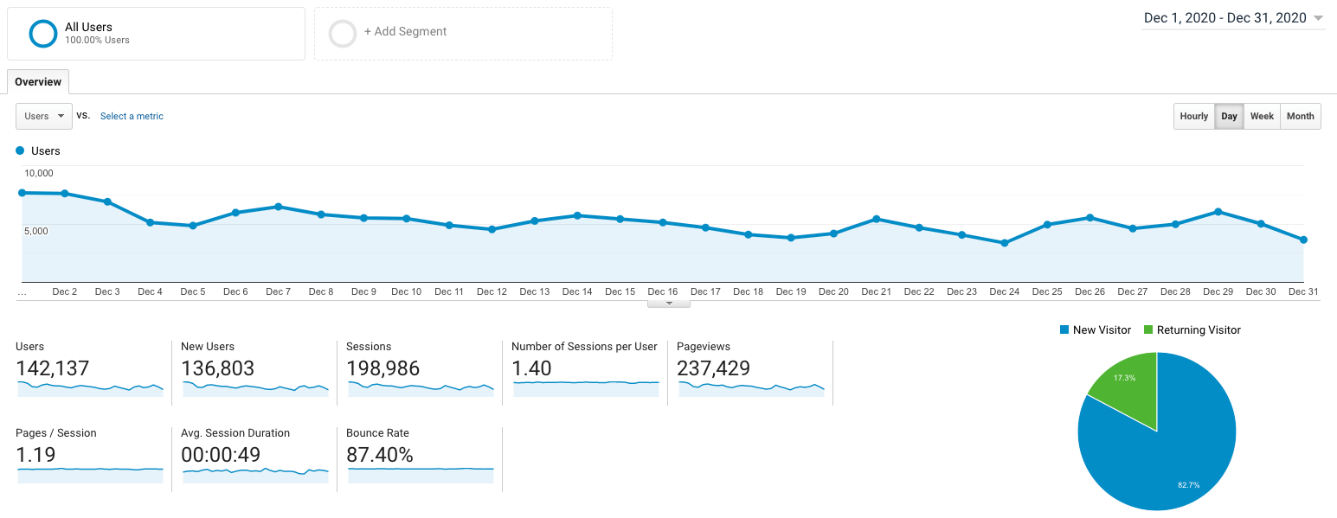
Task: Enable Month granularity for the graph
Action: tap(1300, 116)
